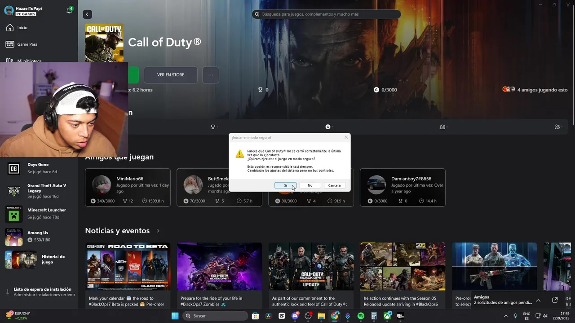Open Microsoft Store from the taskbar
The image size is (575, 323).
coord(255,316)
